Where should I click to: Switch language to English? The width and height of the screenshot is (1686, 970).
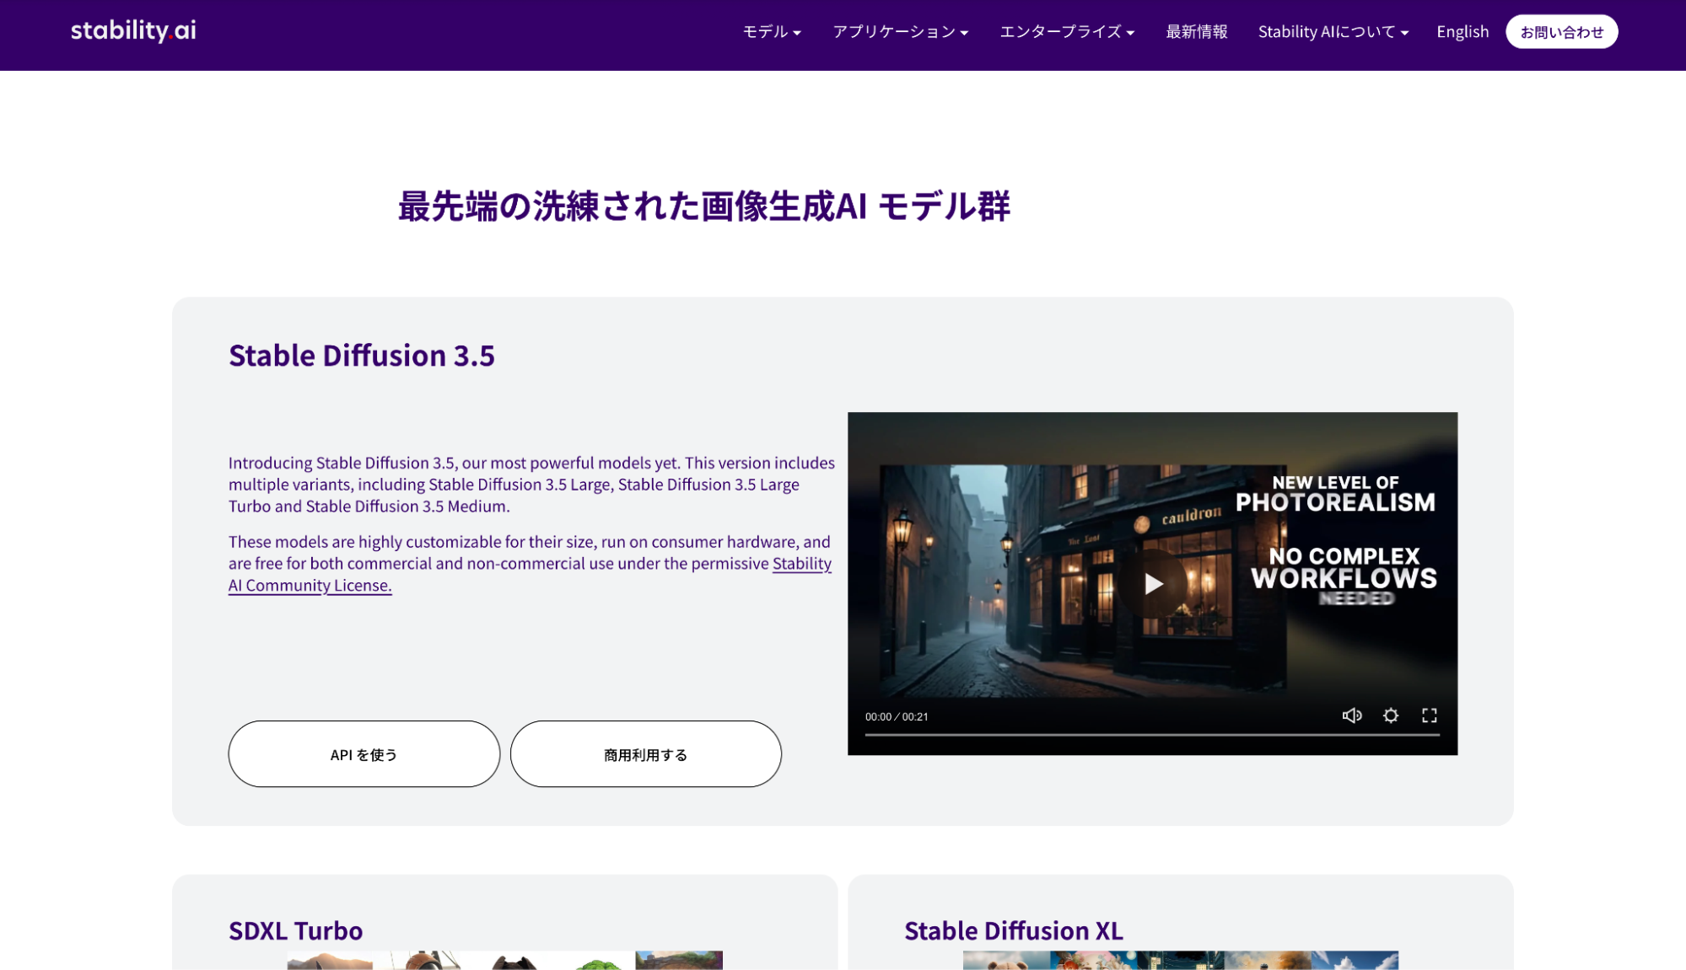[1462, 32]
